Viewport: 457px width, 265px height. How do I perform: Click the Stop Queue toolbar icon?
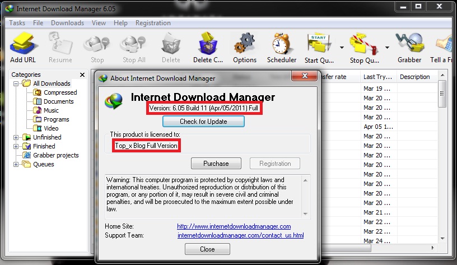(365, 48)
